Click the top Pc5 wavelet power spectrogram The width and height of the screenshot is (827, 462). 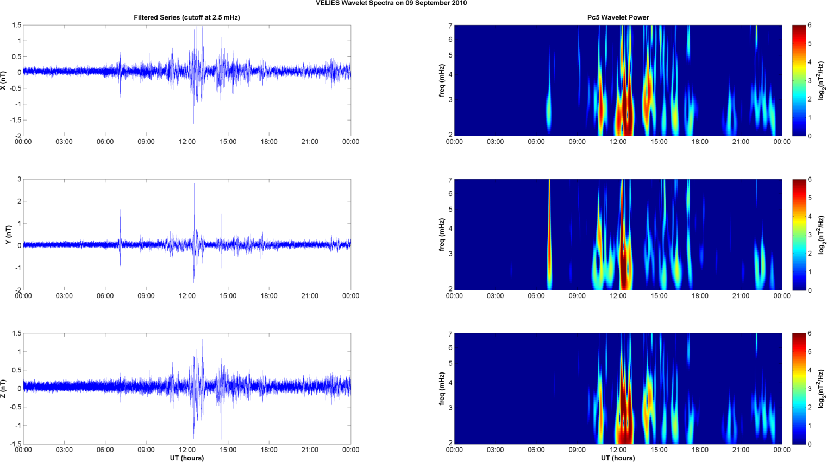(618, 80)
